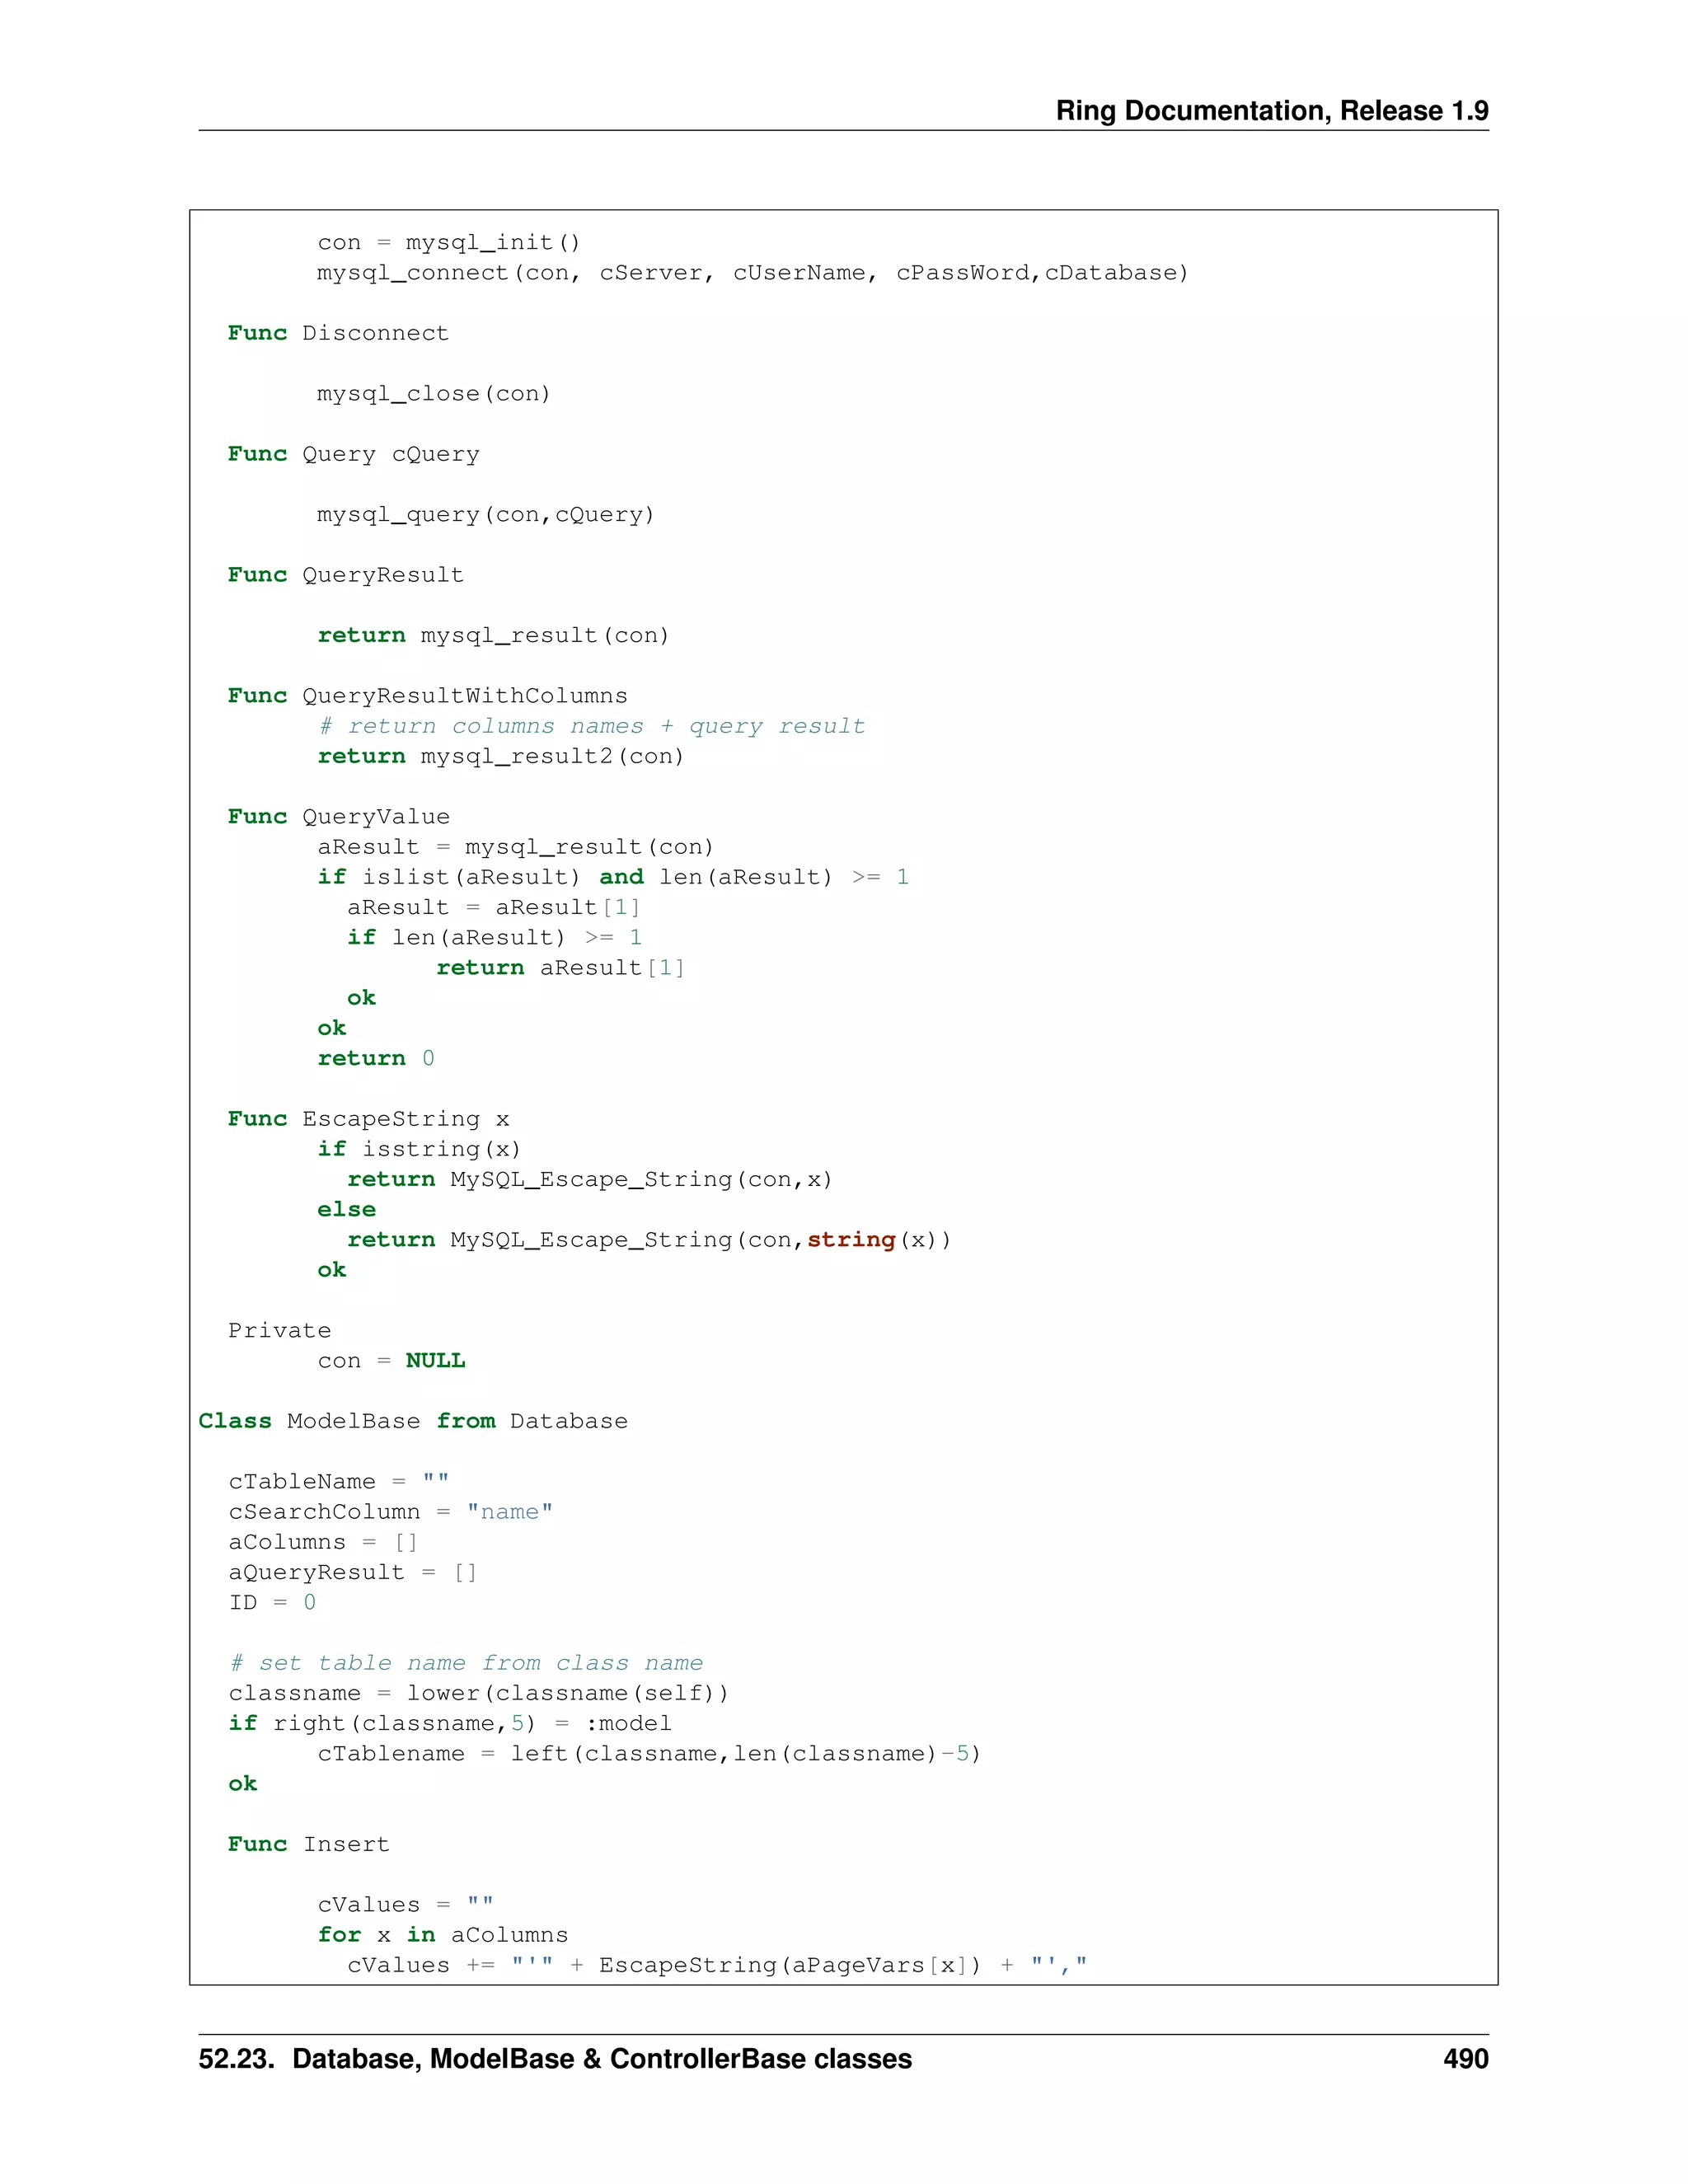Click 'return mysql_result2(con)' line
Screen dimensions: 1688x2184
(501, 756)
